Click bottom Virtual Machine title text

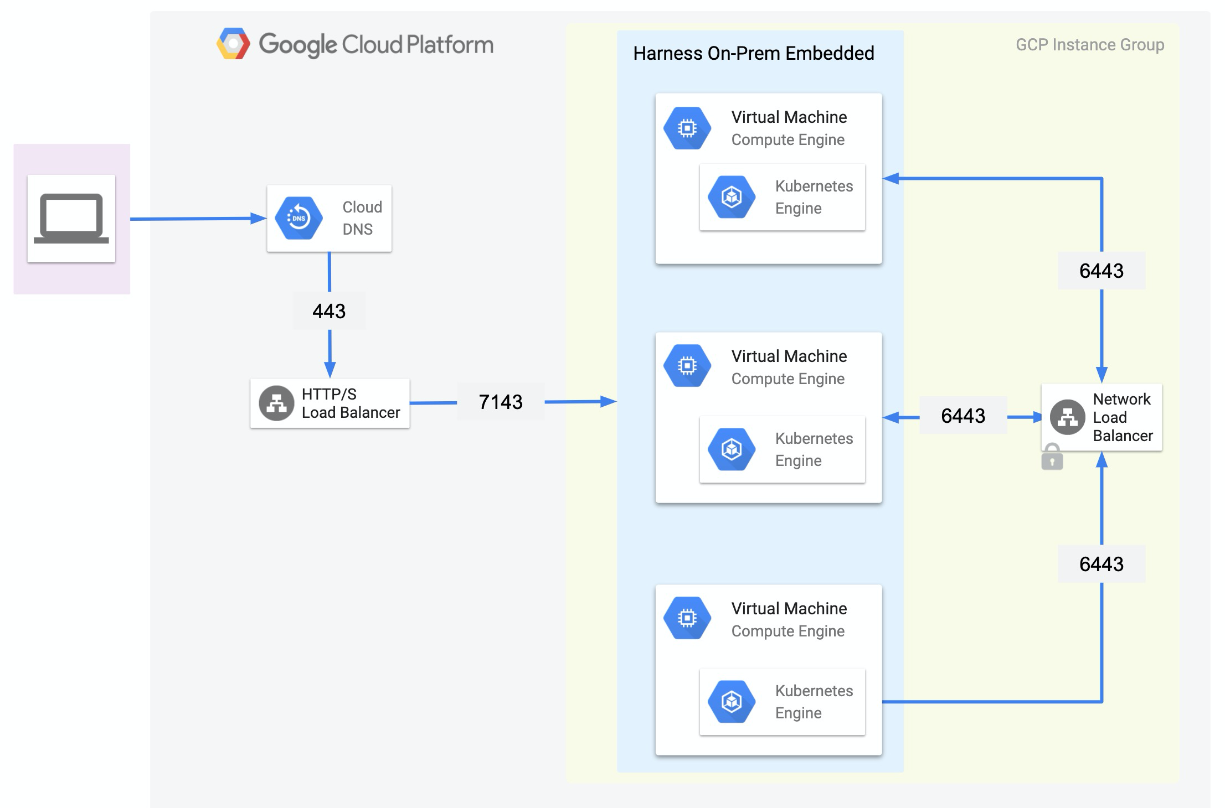pos(789,609)
